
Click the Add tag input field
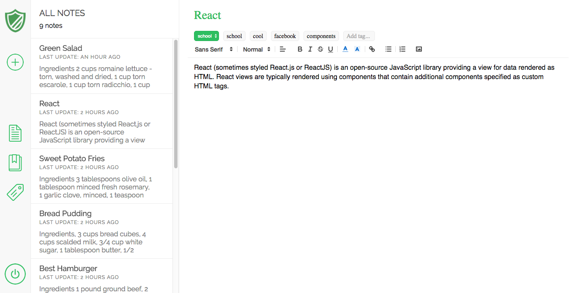point(358,36)
